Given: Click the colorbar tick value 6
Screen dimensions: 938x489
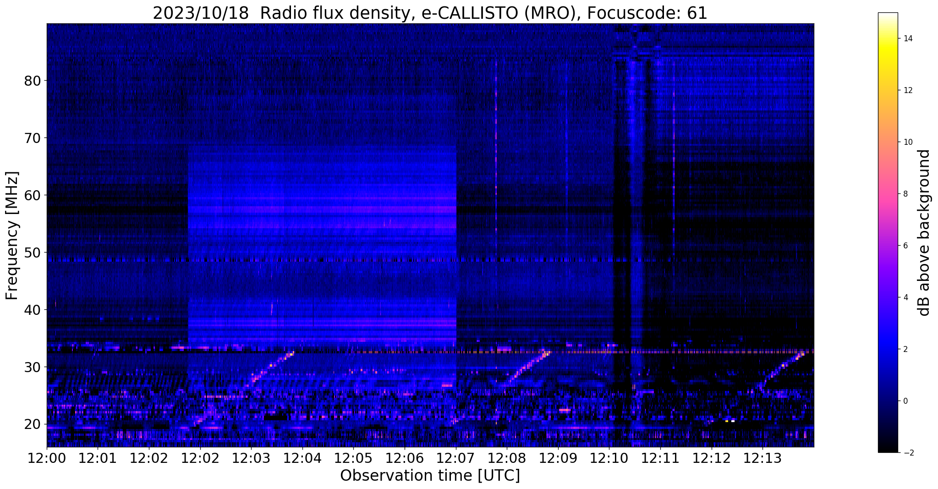Looking at the screenshot, I should click(x=905, y=246).
